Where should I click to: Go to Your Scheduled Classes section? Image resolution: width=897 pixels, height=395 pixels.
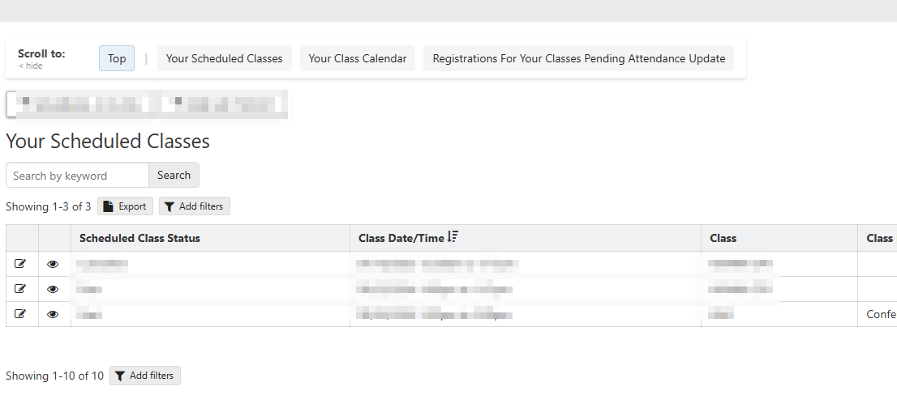coord(224,58)
